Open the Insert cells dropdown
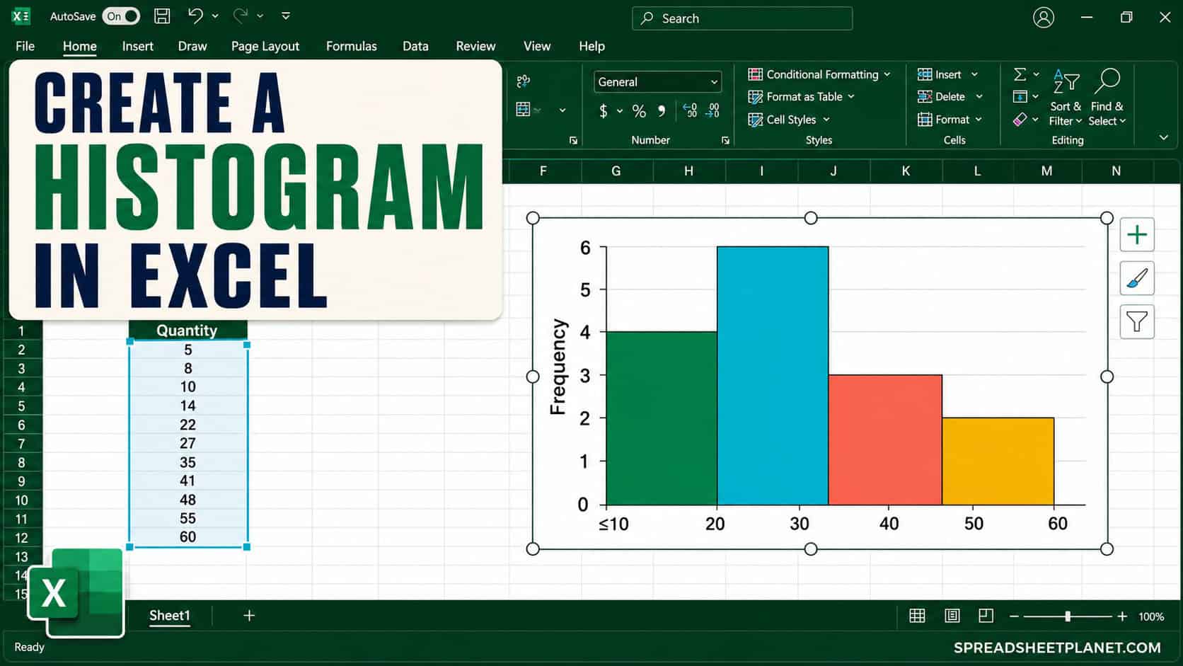 (x=975, y=74)
